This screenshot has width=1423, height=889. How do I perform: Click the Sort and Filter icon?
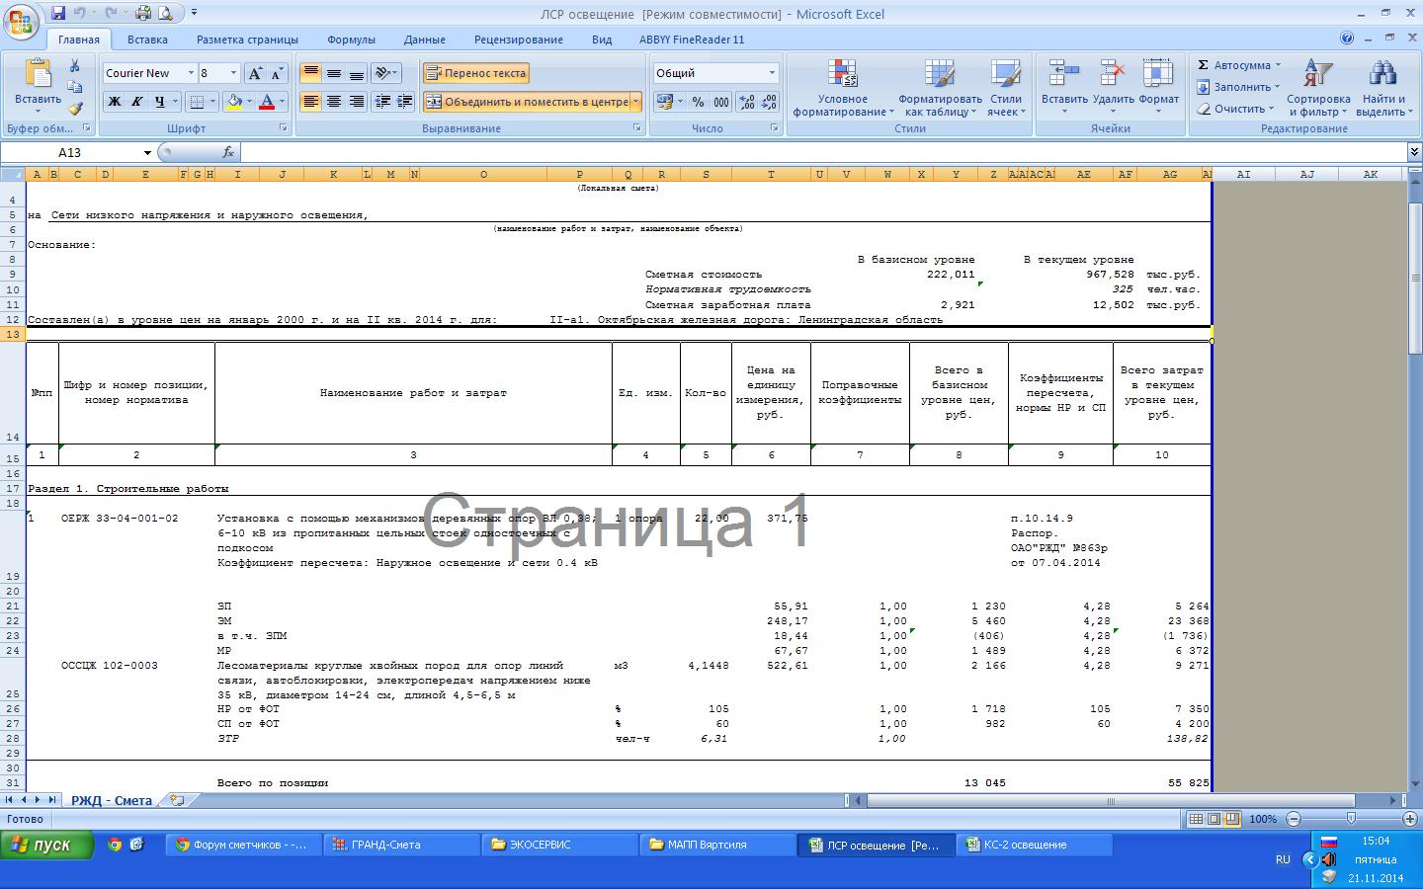[x=1317, y=74]
